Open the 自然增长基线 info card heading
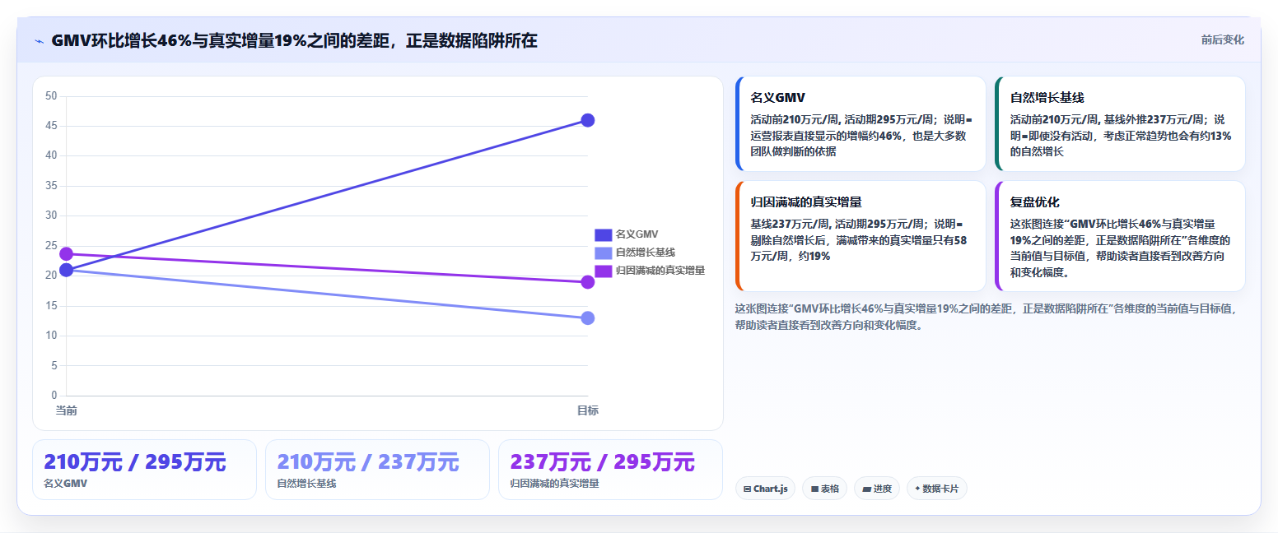The height and width of the screenshot is (533, 1278). [1047, 98]
